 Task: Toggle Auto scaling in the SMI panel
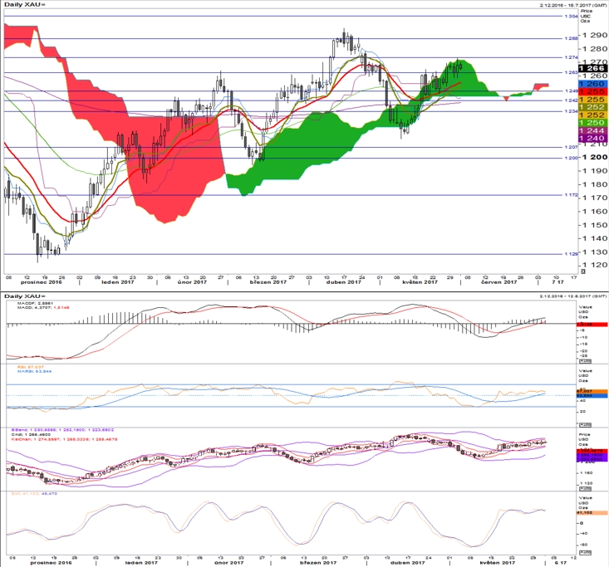click(585, 552)
